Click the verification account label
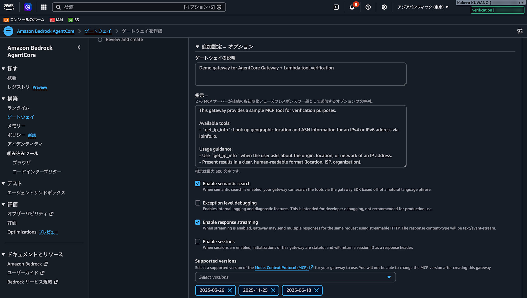Screen dimensions: 527x298 coord(497,10)
